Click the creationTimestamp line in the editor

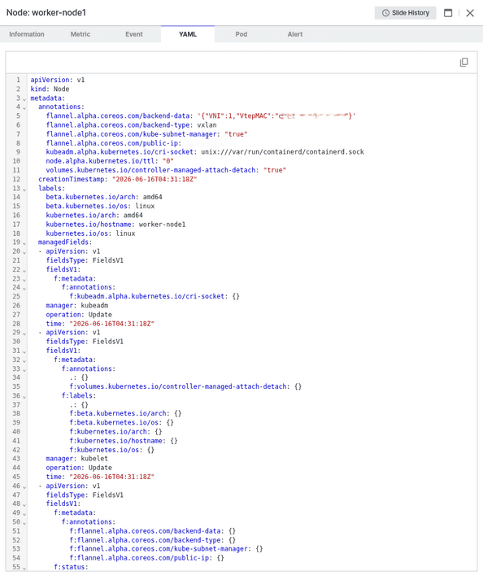(118, 179)
